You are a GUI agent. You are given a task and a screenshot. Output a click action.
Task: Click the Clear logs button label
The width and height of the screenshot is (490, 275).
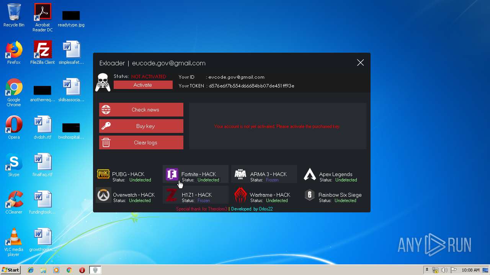point(145,142)
